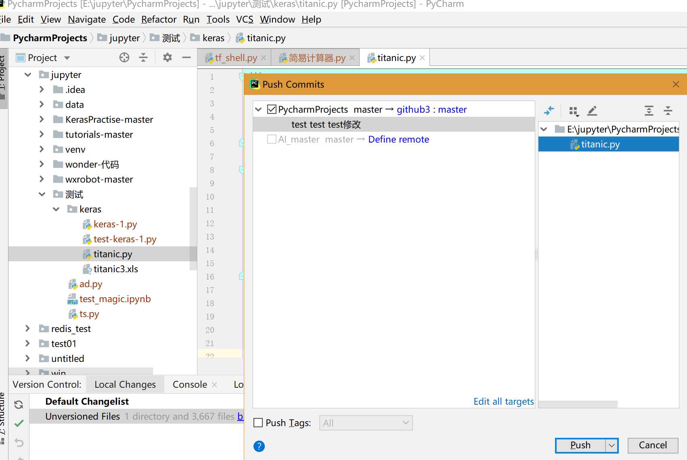Close the tf_shell.py editor tab
The image size is (687, 460).
[x=264, y=58]
